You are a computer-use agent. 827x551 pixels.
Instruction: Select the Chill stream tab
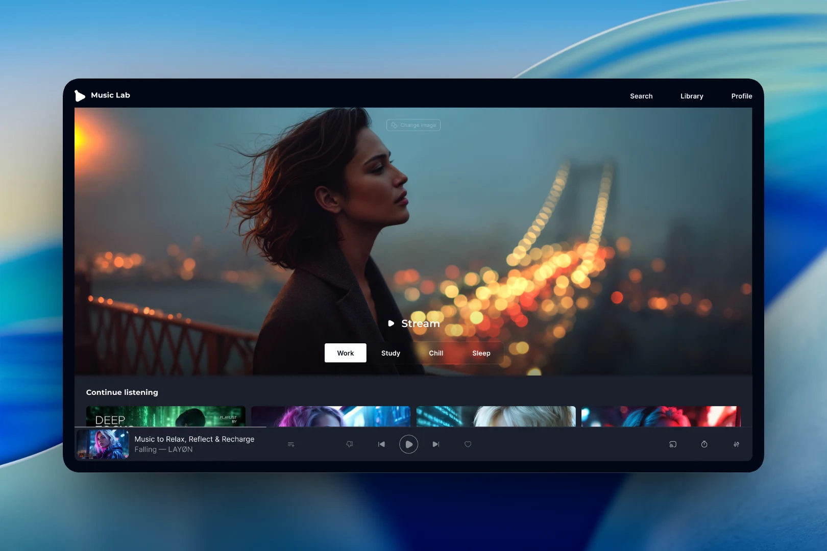tap(436, 353)
